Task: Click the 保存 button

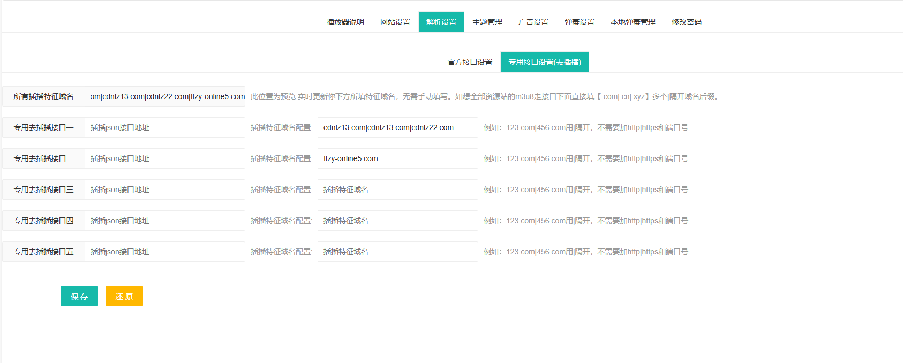Action: [x=79, y=296]
